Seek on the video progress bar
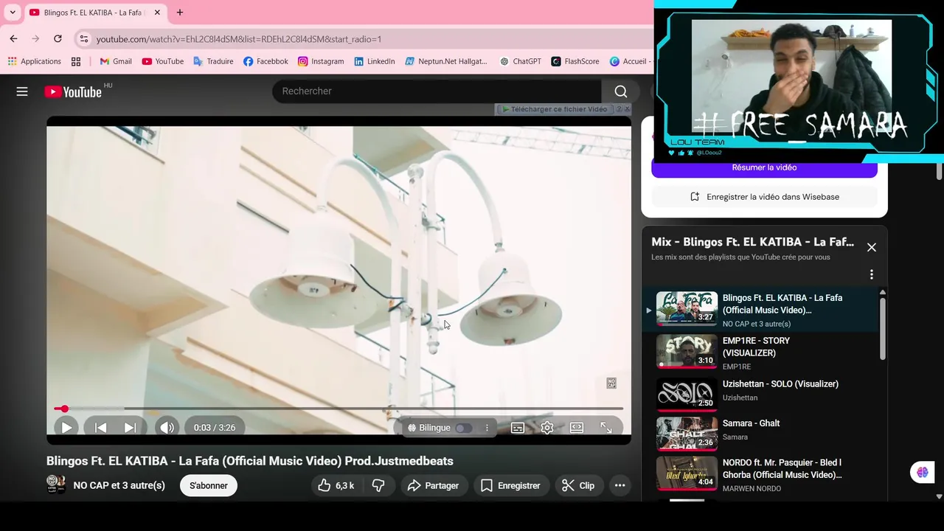The image size is (944, 531). 339,409
